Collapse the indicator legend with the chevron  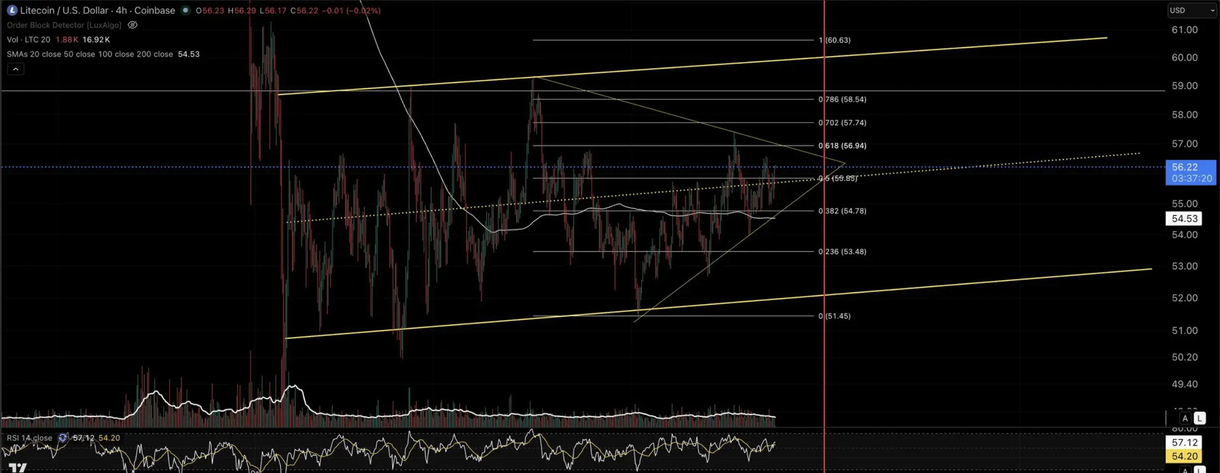point(15,69)
